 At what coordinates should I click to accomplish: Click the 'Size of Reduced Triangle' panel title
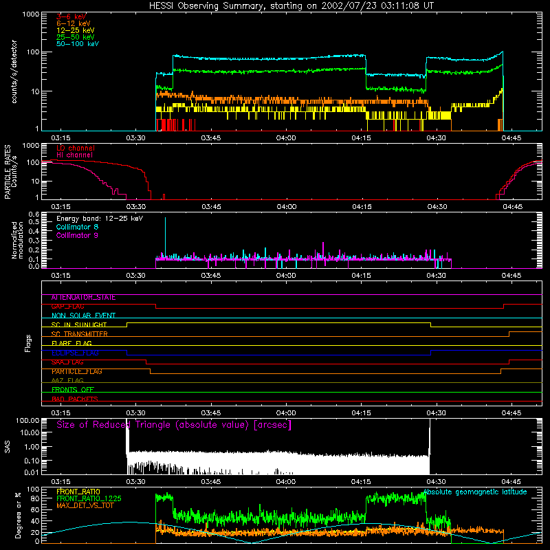(174, 425)
